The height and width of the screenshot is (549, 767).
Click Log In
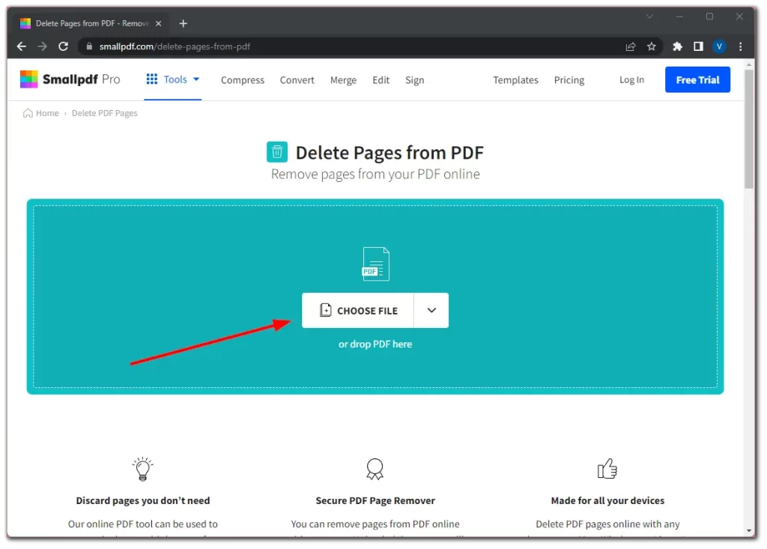631,79
